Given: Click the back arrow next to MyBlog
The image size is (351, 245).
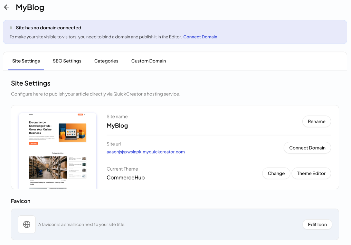Looking at the screenshot, I should 7,7.
